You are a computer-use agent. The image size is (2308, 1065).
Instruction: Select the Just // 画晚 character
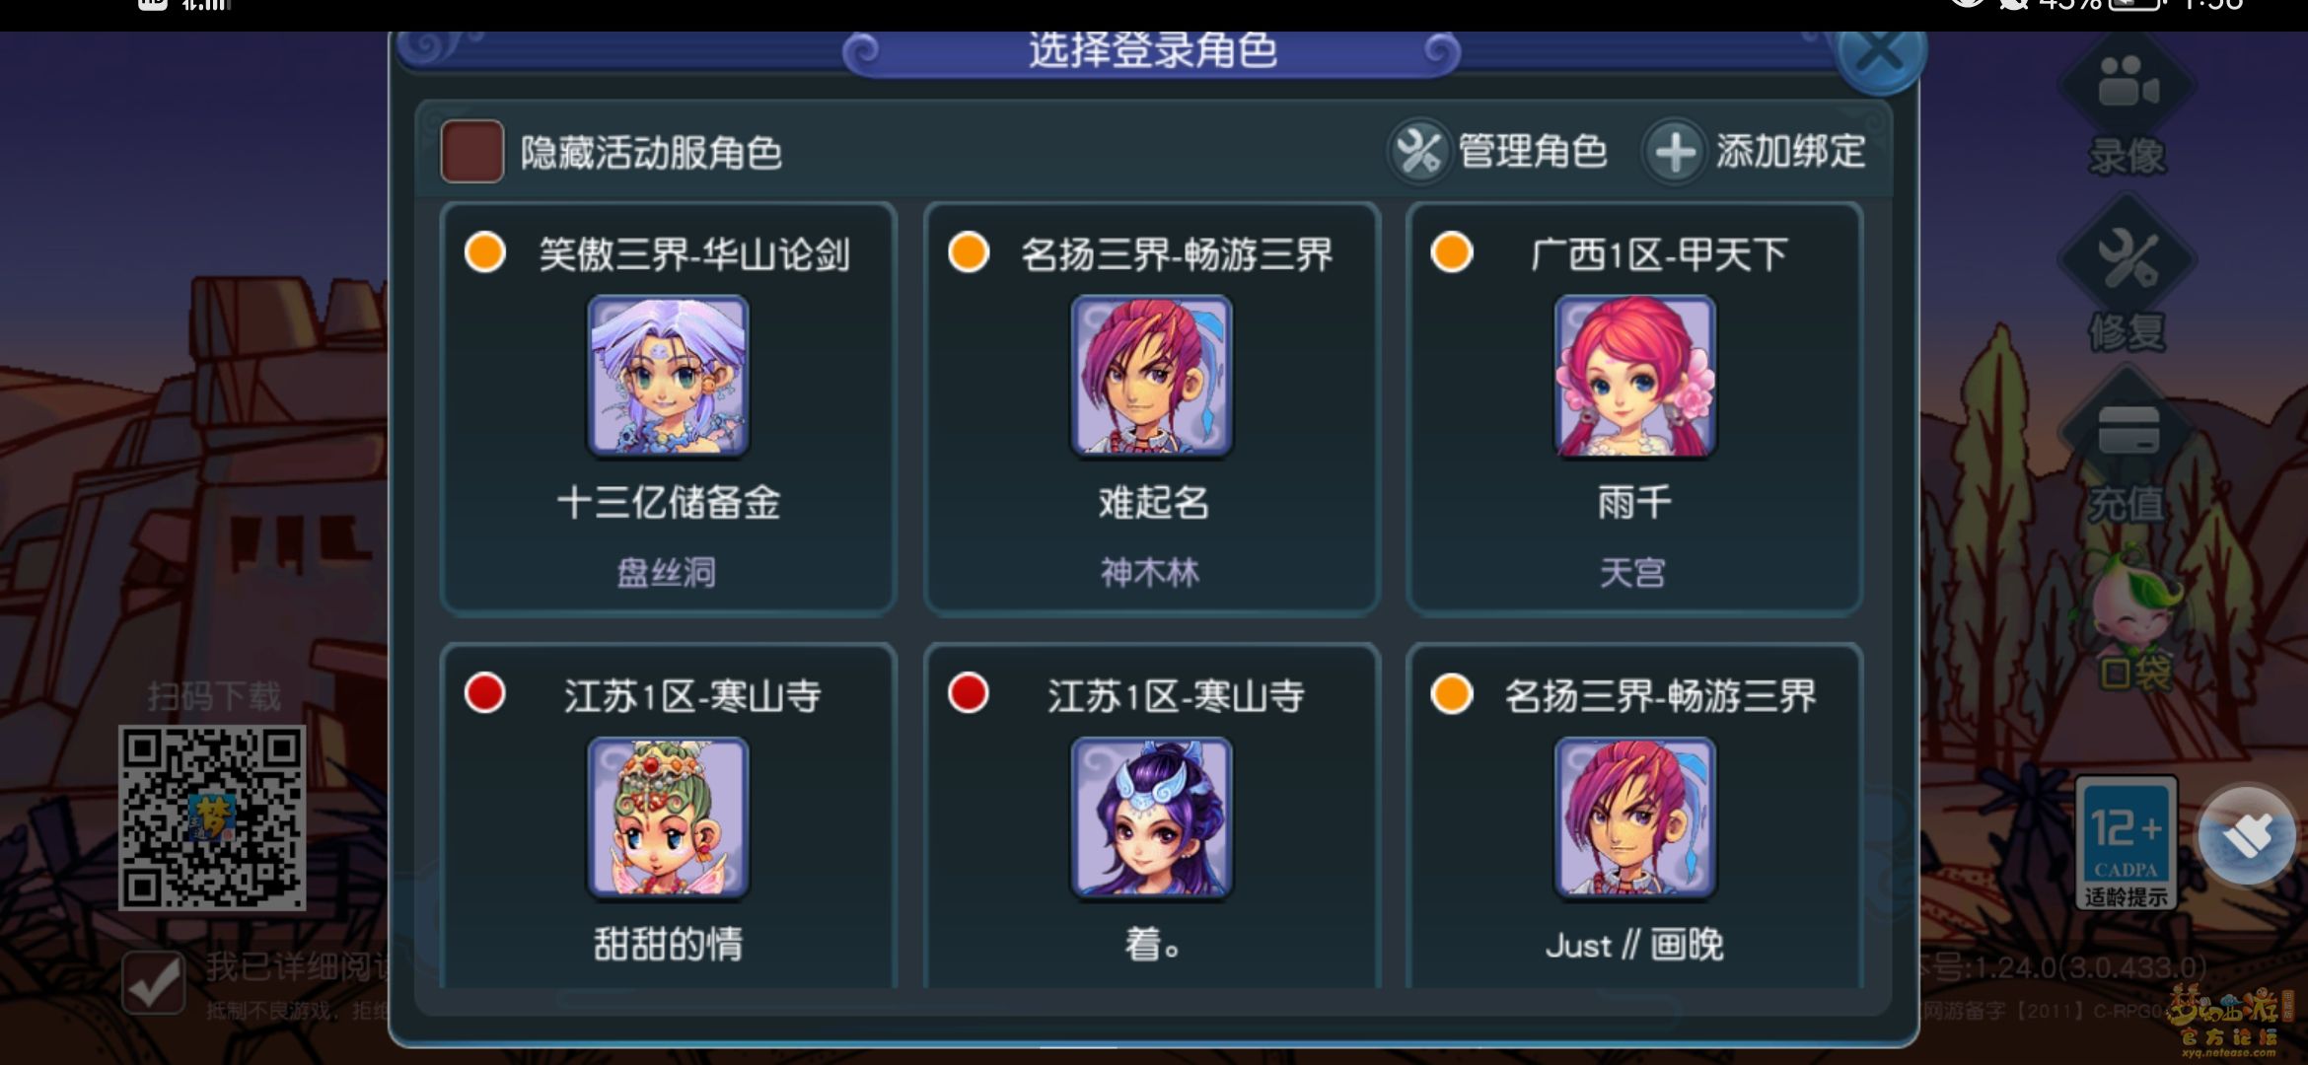[1635, 816]
